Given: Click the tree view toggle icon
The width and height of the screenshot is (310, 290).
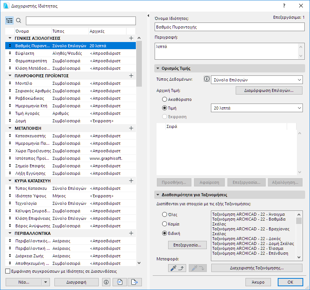Looking at the screenshot, I should (x=9, y=21).
